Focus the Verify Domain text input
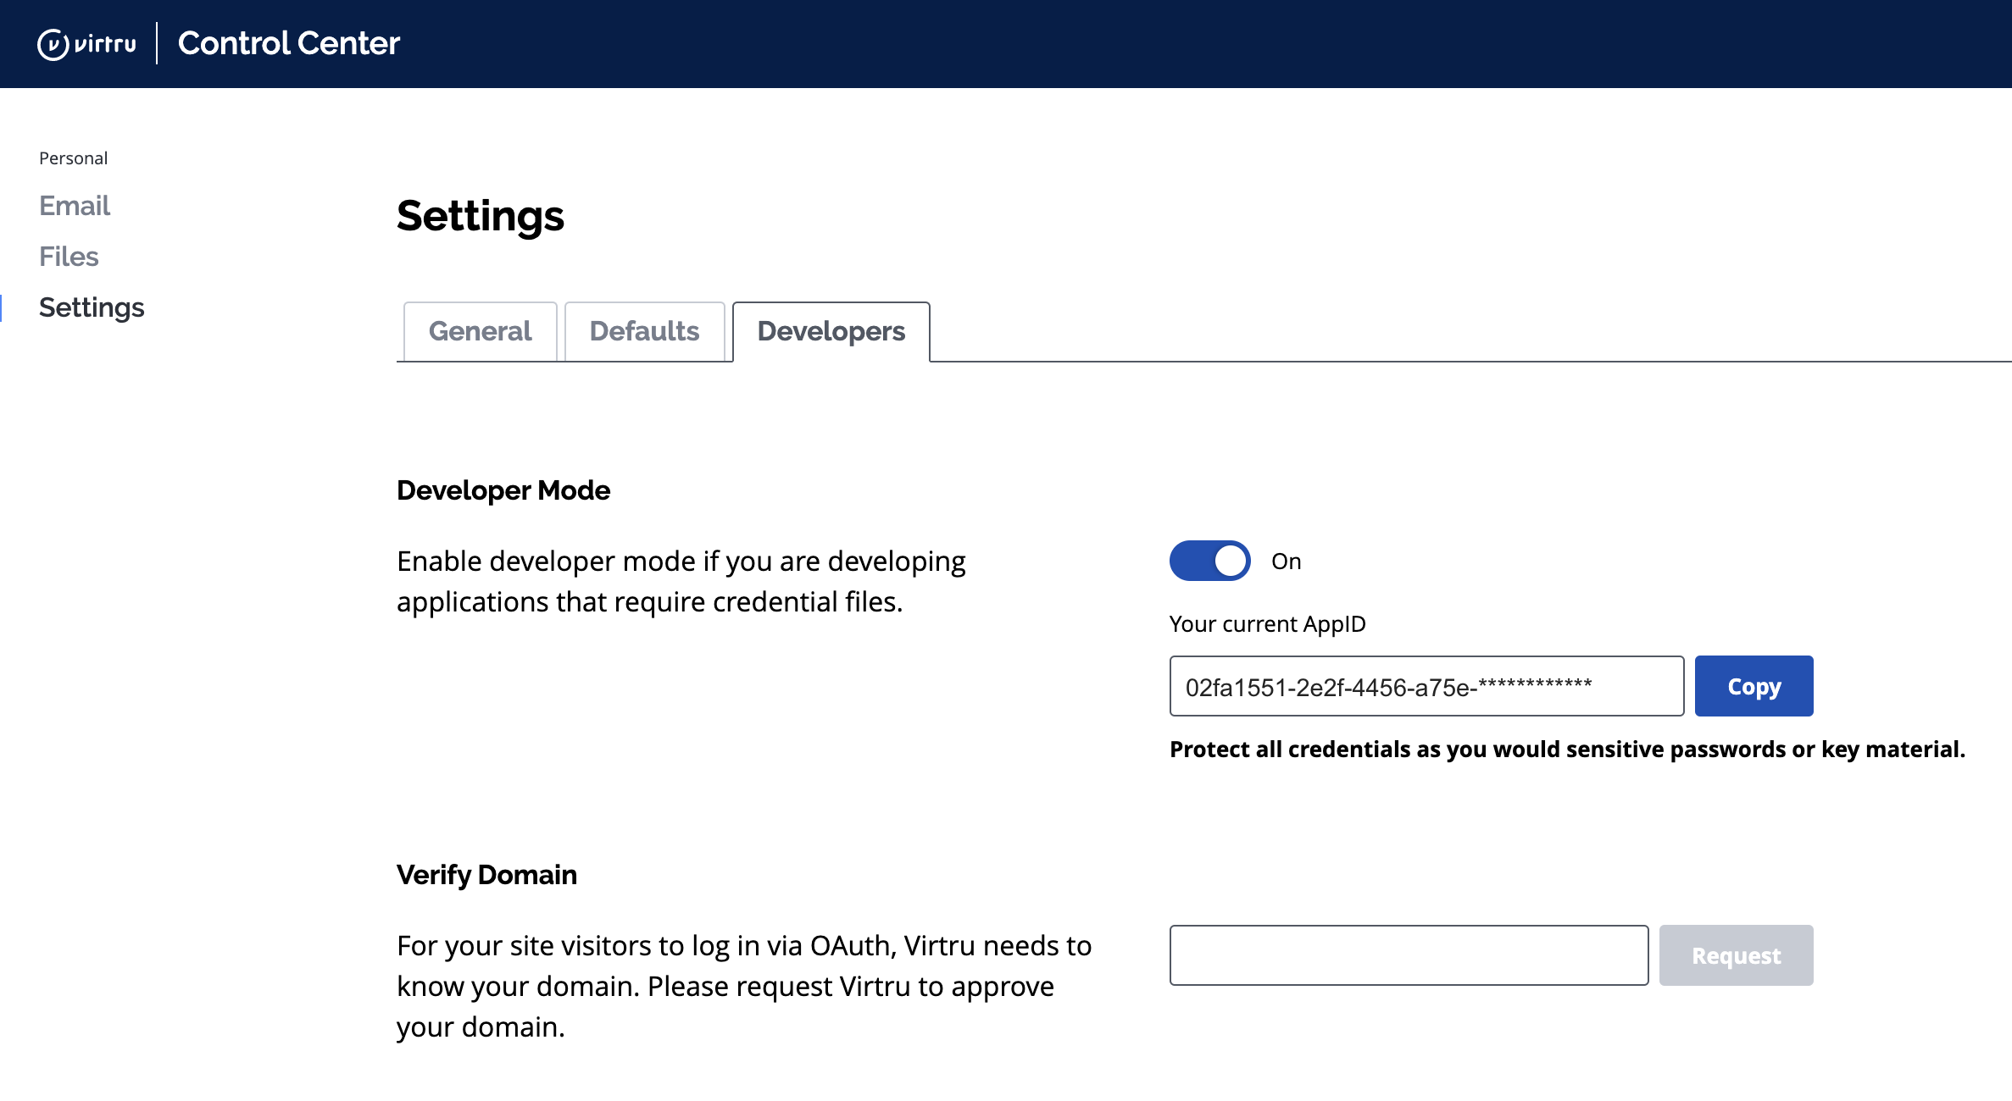 1409,955
